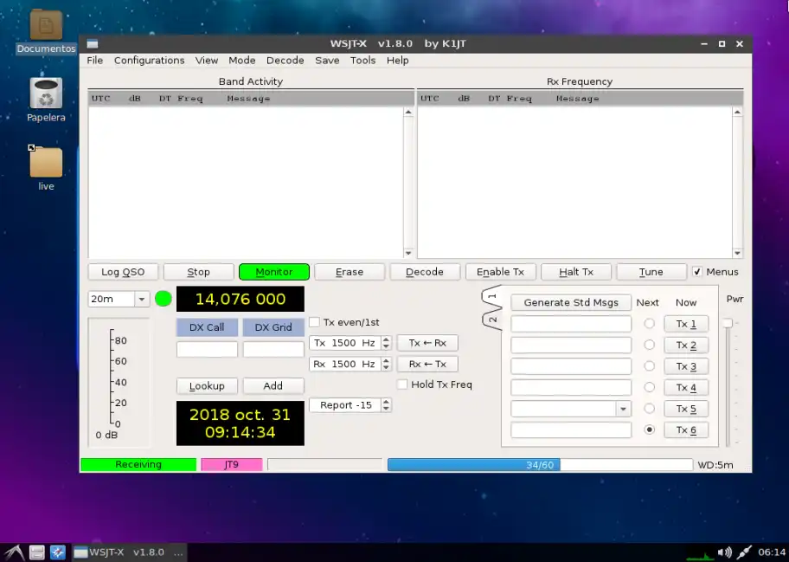Click the DX Grid input field
This screenshot has height=562, width=789.
[273, 350]
